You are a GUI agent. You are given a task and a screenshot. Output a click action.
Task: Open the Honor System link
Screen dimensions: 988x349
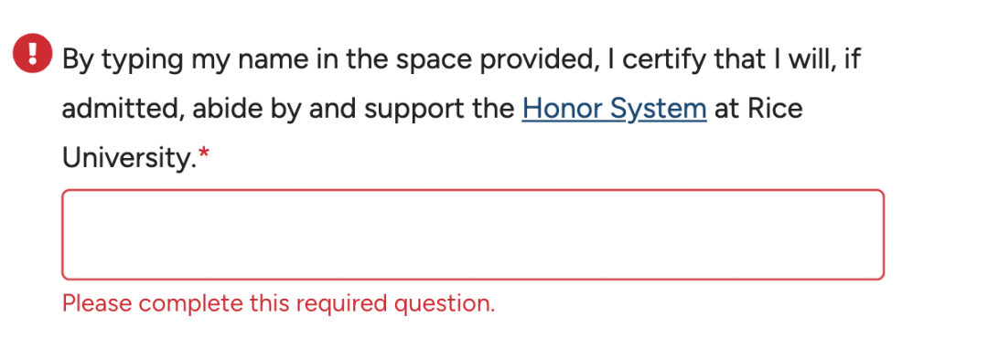point(615,109)
